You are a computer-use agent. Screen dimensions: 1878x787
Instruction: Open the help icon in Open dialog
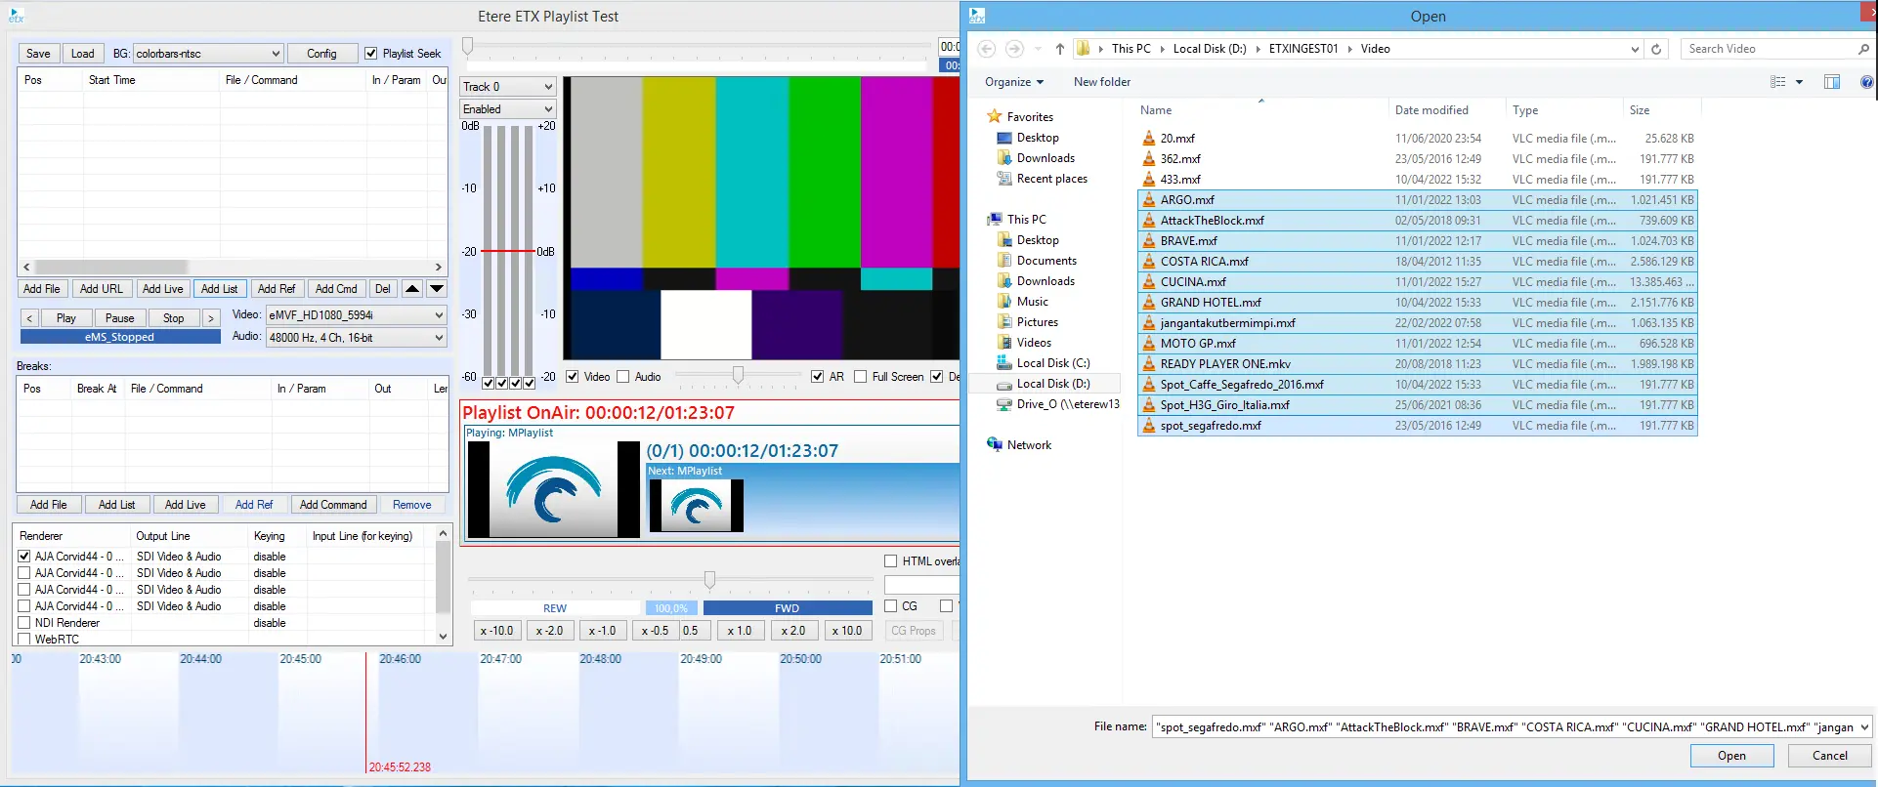[x=1866, y=82]
